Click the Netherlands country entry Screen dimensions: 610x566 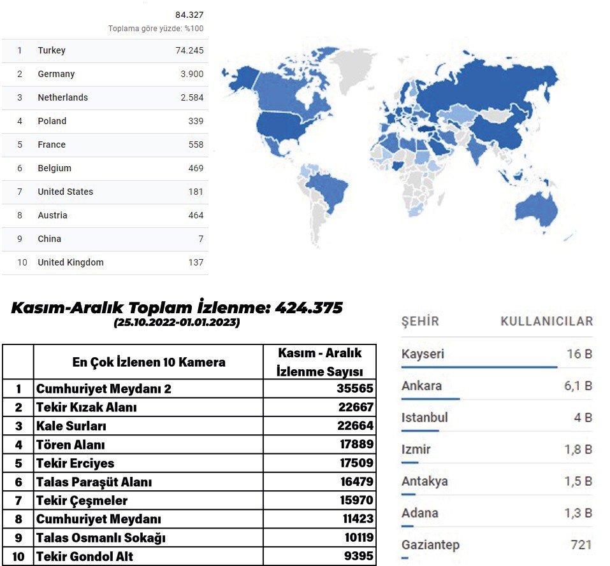point(105,98)
